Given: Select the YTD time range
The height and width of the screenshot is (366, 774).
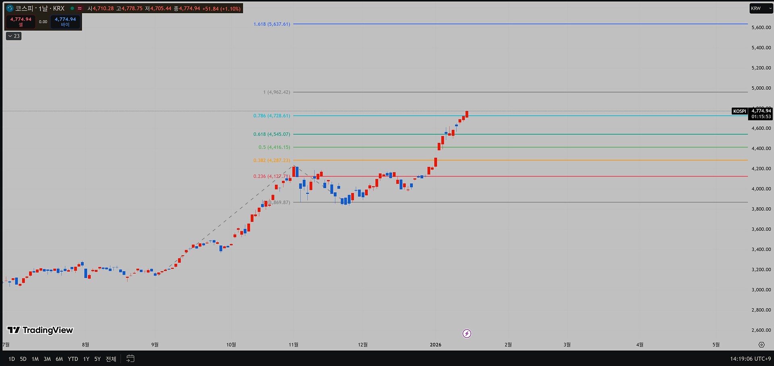Looking at the screenshot, I should pyautogui.click(x=73, y=359).
